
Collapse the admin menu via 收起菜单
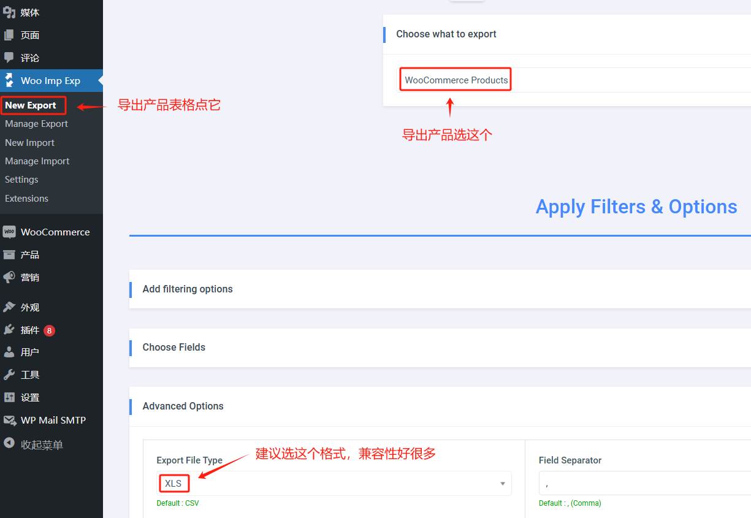[x=42, y=444]
